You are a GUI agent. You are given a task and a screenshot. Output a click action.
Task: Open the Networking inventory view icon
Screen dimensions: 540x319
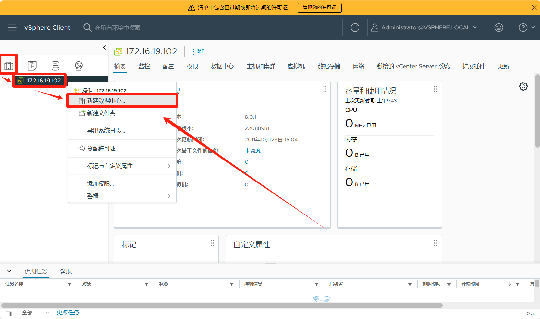pyautogui.click(x=79, y=66)
